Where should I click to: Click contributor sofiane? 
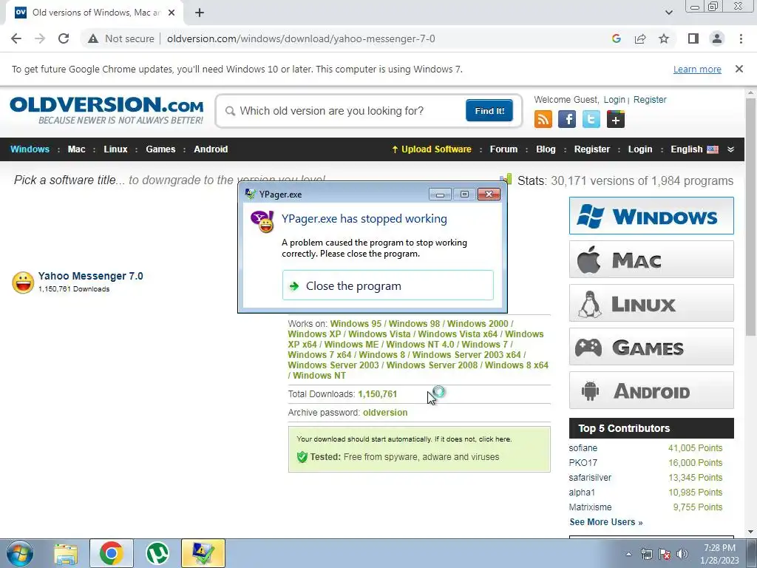click(x=583, y=447)
